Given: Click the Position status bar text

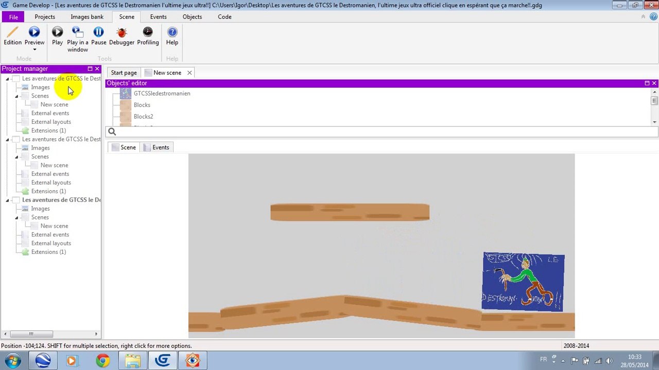Looking at the screenshot, I should pos(97,346).
